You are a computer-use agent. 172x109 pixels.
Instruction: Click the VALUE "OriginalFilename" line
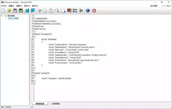click(x=65, y=58)
